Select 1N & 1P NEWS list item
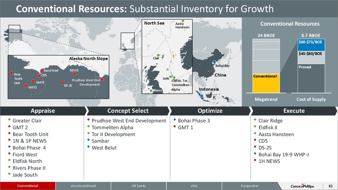Image resolution: width=338 pixels, height=190 pixels. pyautogui.click(x=30, y=141)
